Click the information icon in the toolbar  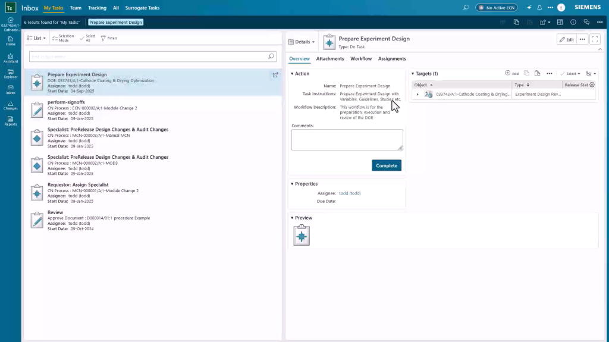[x=573, y=22]
